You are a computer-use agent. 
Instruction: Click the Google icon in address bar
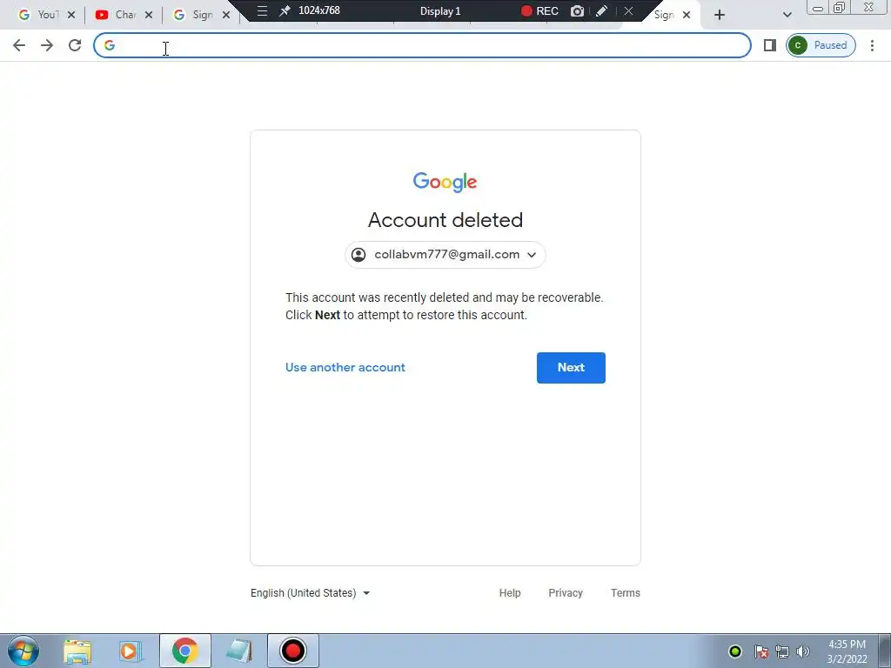point(110,45)
